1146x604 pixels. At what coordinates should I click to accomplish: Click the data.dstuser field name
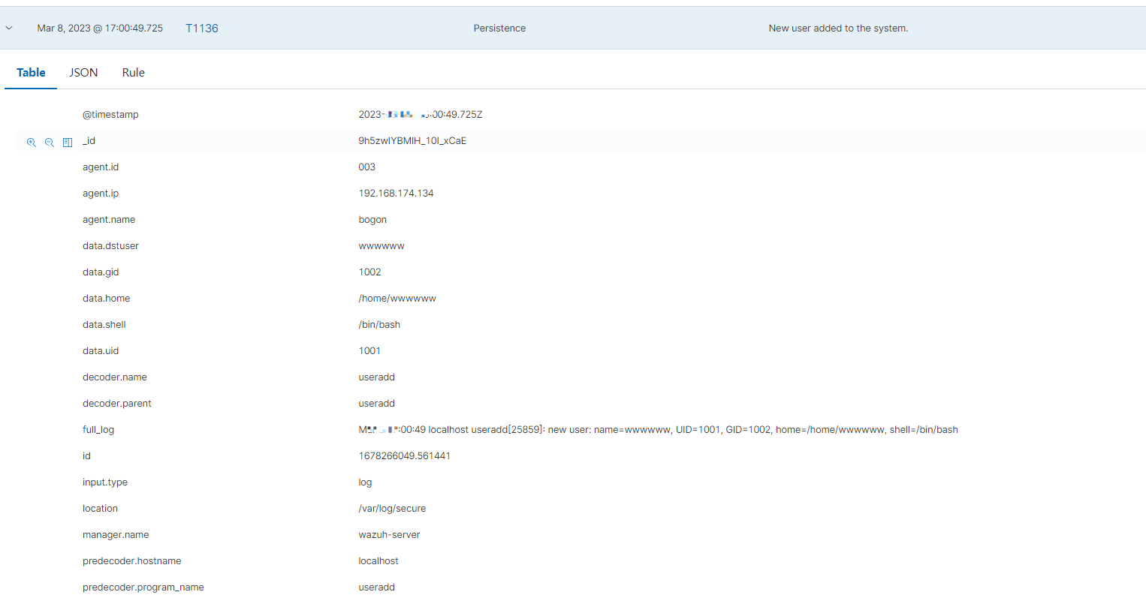[110, 246]
